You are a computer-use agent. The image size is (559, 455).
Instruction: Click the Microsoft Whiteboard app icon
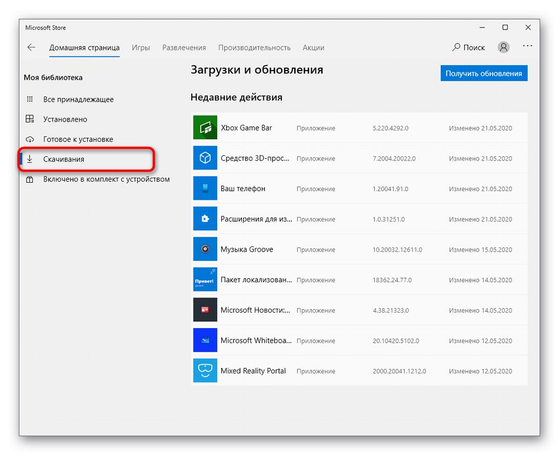[x=205, y=340]
